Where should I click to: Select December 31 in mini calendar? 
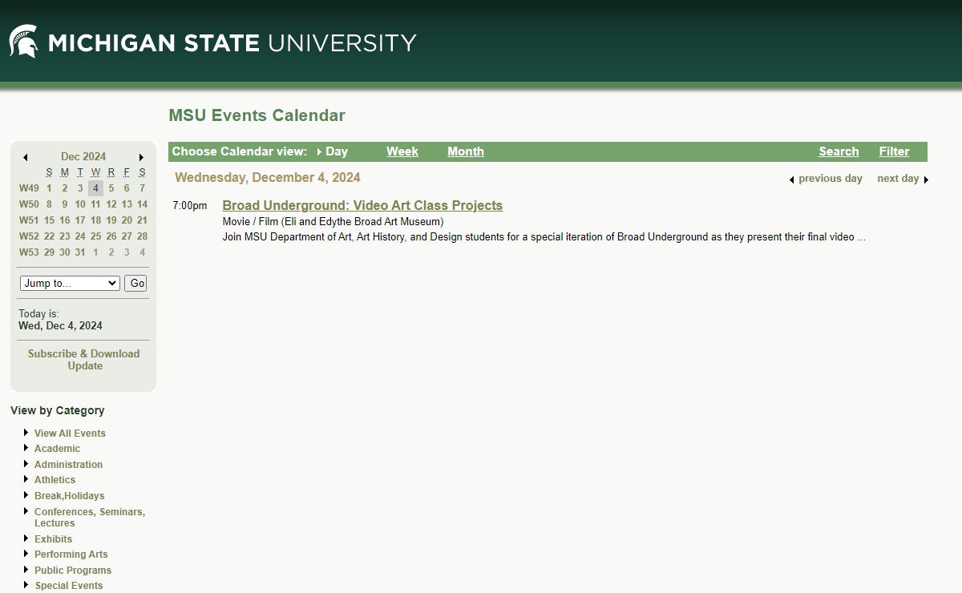tap(80, 252)
